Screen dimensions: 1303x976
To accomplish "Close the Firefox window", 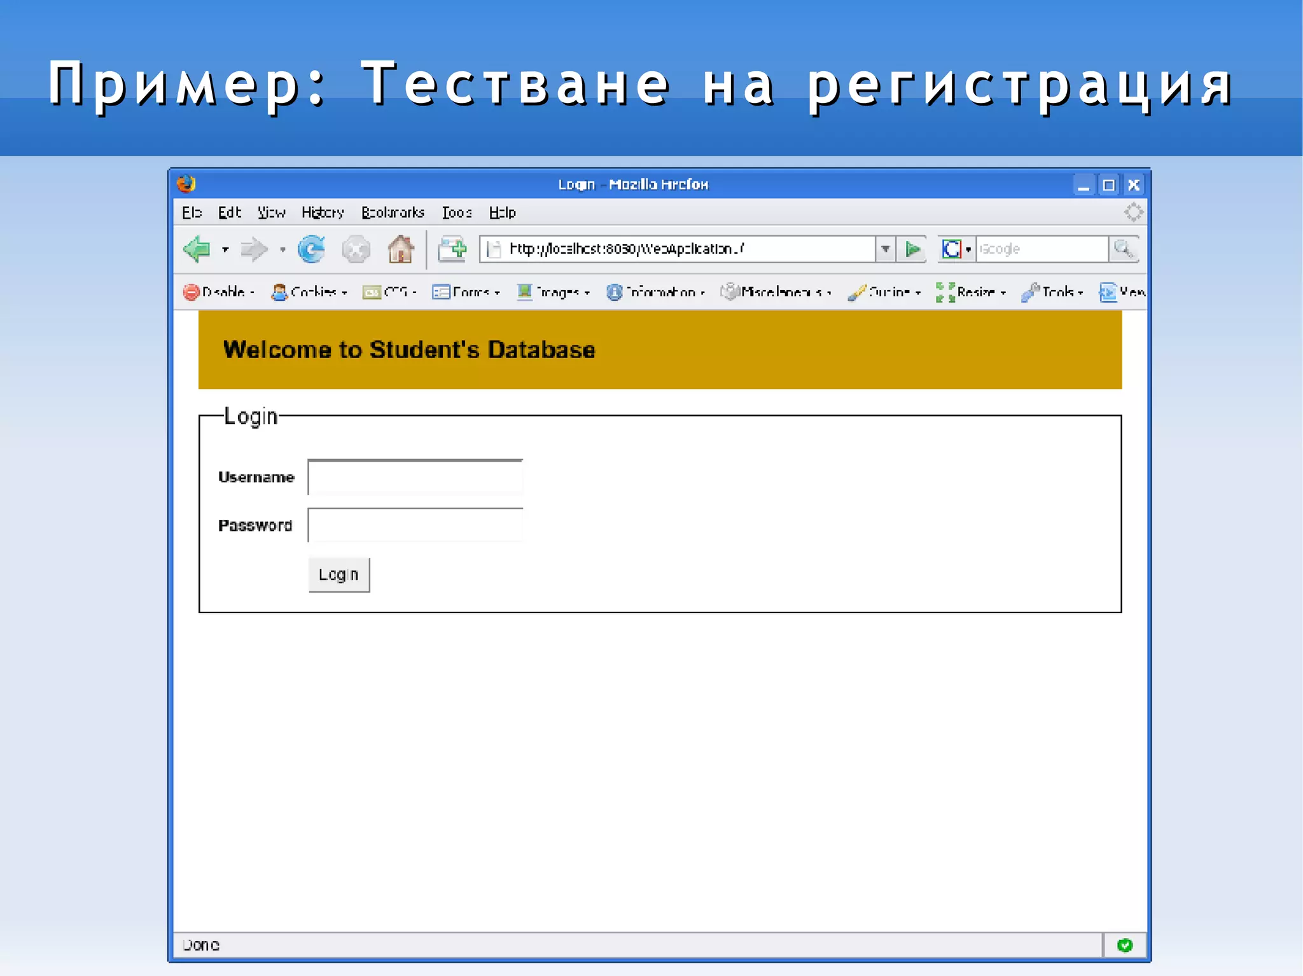I will [x=1134, y=185].
